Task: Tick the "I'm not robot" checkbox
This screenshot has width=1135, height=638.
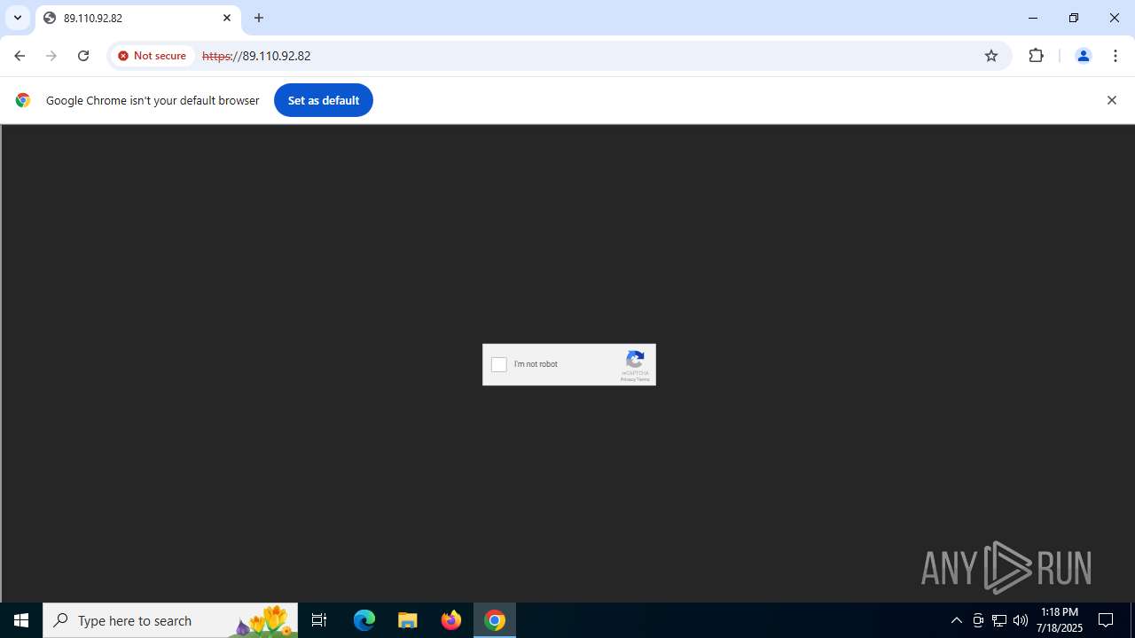Action: click(499, 364)
